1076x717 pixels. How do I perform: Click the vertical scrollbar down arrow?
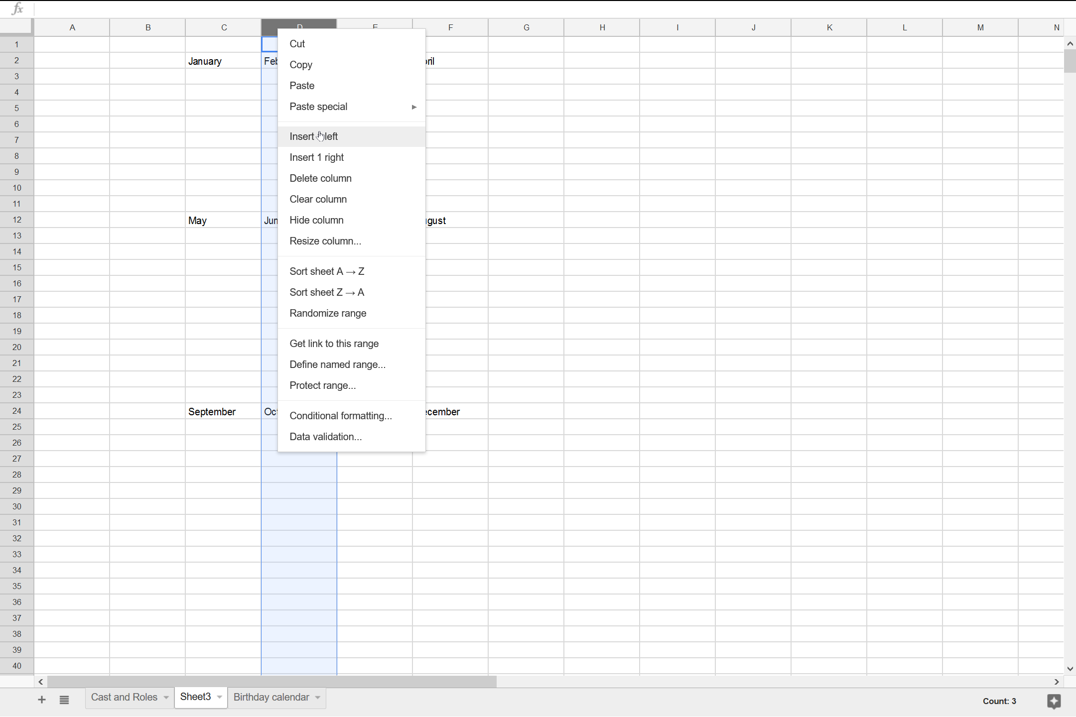tap(1070, 669)
